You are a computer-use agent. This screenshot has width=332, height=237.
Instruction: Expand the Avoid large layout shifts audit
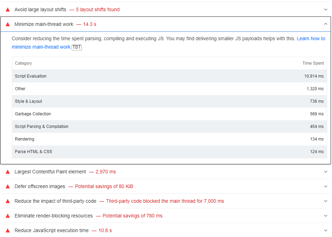coord(326,9)
